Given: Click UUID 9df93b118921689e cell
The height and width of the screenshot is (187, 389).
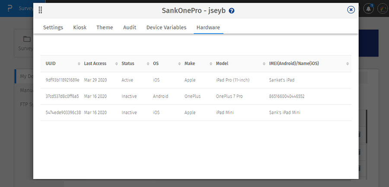Looking at the screenshot, I should tap(63, 80).
